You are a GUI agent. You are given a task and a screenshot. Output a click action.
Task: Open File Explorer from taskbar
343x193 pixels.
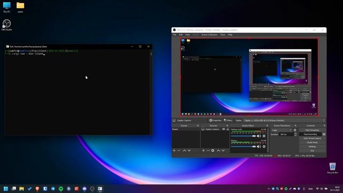(x=21, y=189)
